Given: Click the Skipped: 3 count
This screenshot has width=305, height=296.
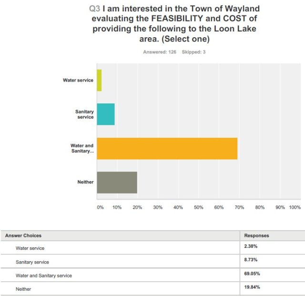Looking at the screenshot, I should point(193,52).
